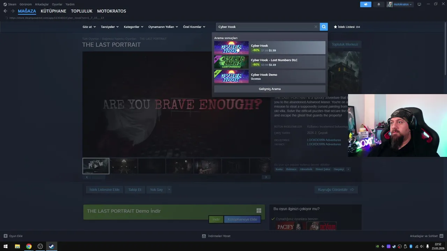Switch to the MAĞAZA tab
Screen dimensions: 447x251
tap(27, 11)
